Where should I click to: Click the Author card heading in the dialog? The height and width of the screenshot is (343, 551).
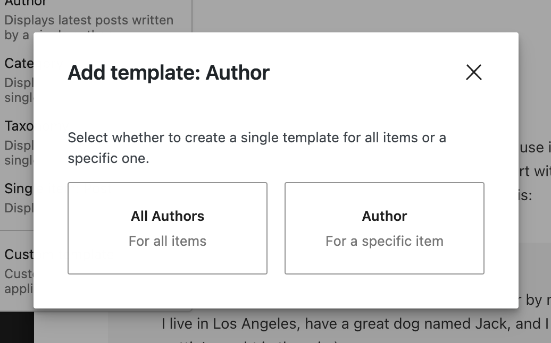[x=384, y=216]
